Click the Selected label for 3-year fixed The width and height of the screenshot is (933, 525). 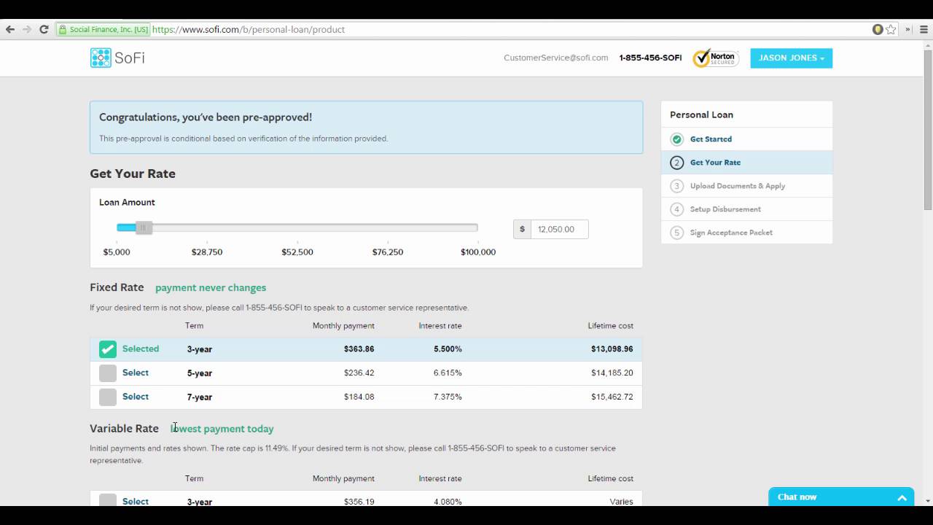[141, 349]
